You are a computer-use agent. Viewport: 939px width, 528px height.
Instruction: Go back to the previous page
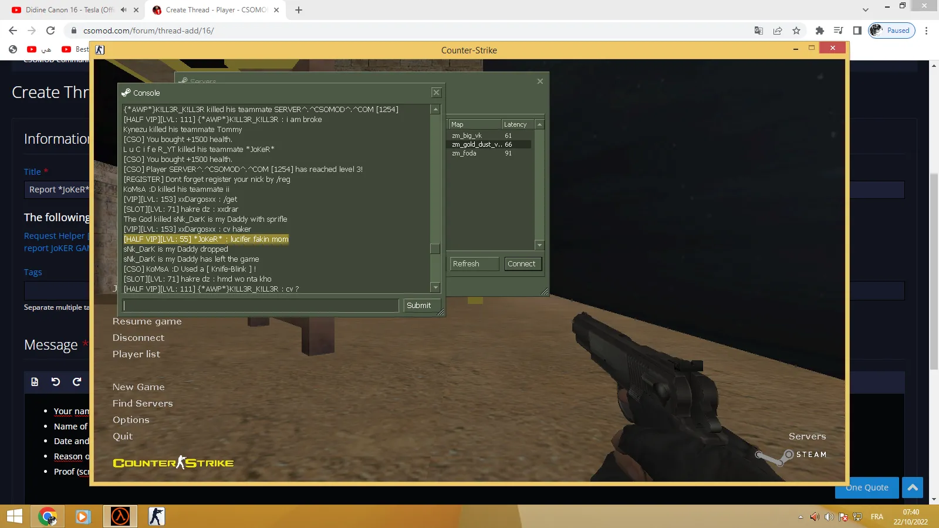coord(13,31)
